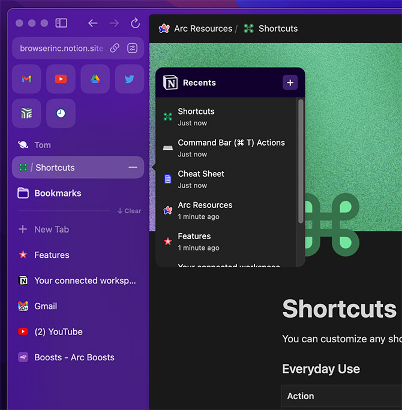Clear today's tabs with the Clear button
Image resolution: width=402 pixels, height=410 pixels.
129,211
